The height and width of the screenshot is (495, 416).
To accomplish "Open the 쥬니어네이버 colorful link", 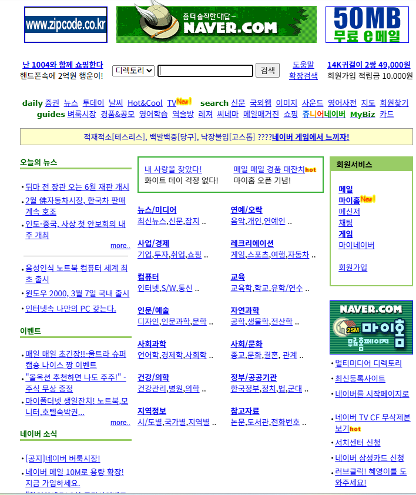I will point(324,114).
